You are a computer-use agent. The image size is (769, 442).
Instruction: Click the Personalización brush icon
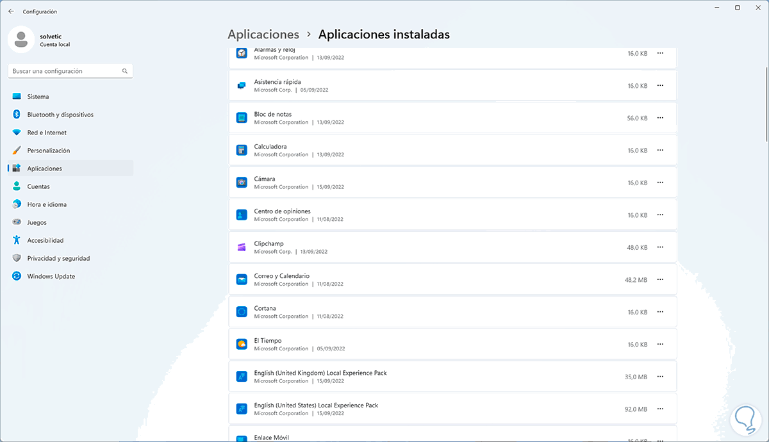[17, 151]
